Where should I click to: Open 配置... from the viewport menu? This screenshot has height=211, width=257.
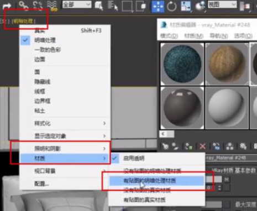(65, 183)
